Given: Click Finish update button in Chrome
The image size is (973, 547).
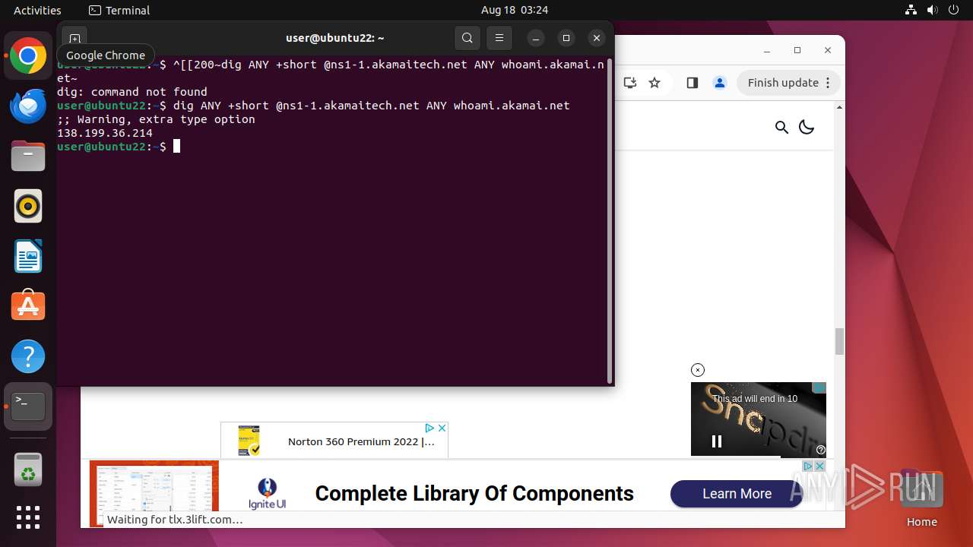Looking at the screenshot, I should 788,83.
